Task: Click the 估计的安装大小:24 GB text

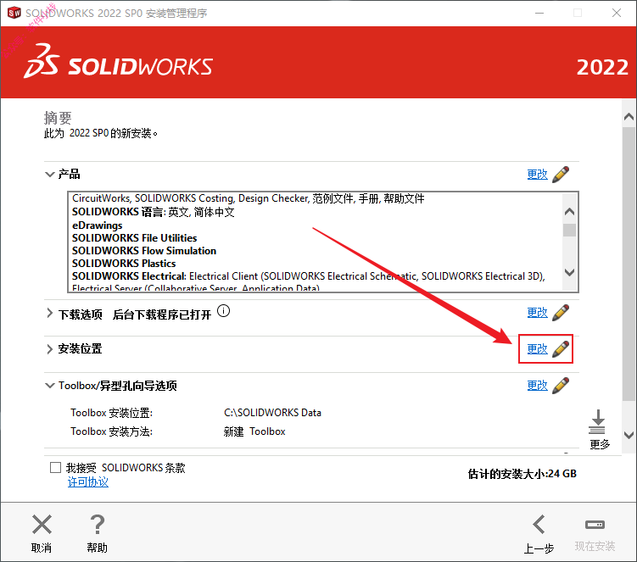Action: pyautogui.click(x=522, y=474)
